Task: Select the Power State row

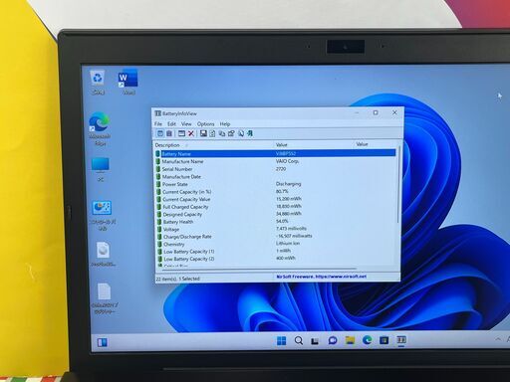Action: (x=276, y=184)
